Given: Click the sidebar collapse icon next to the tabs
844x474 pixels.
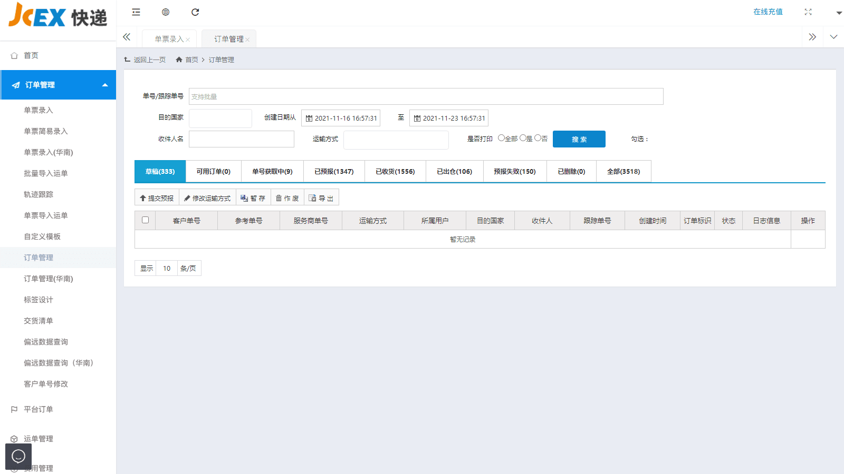Looking at the screenshot, I should point(127,37).
